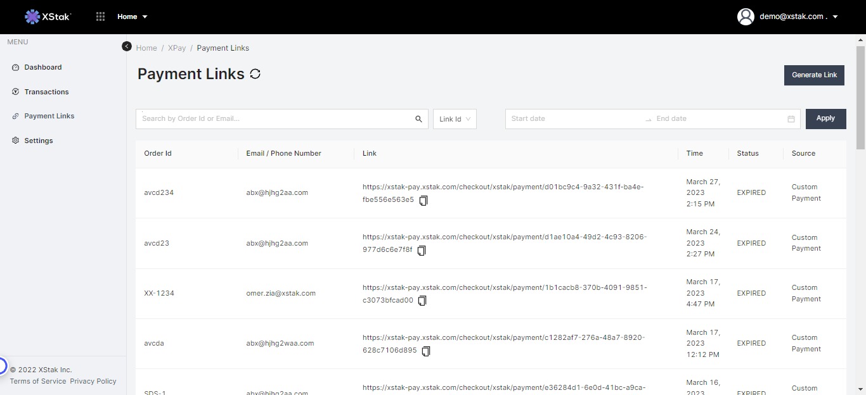Copy the XX-1234 order payment link
Viewport: 866px width, 395px height.
[x=422, y=301]
